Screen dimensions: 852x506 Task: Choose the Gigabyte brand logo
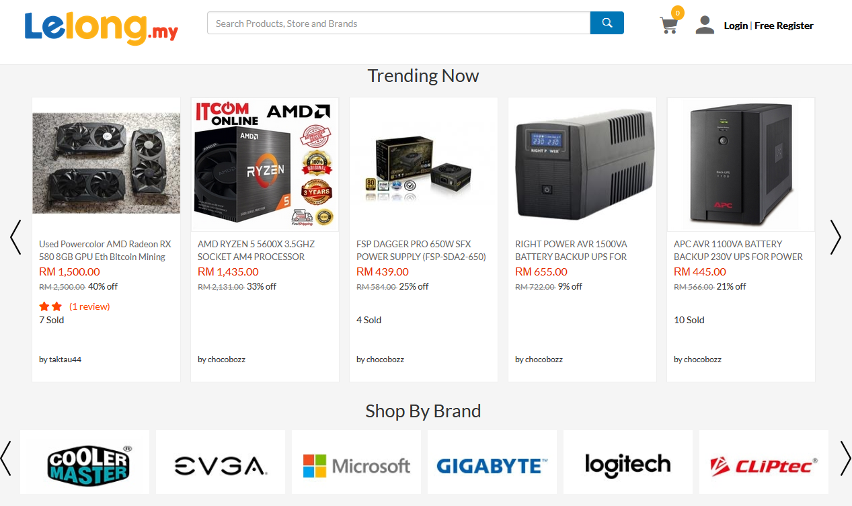[x=492, y=462]
